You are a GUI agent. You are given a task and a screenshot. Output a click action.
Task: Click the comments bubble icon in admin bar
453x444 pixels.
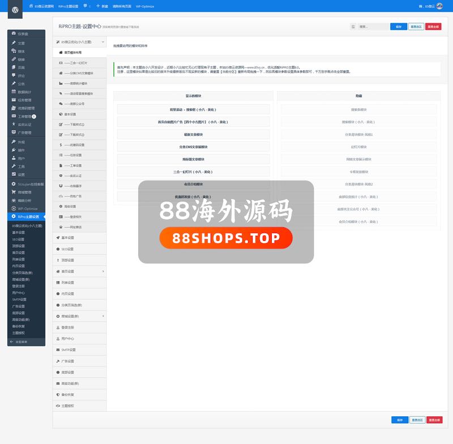coord(85,6)
